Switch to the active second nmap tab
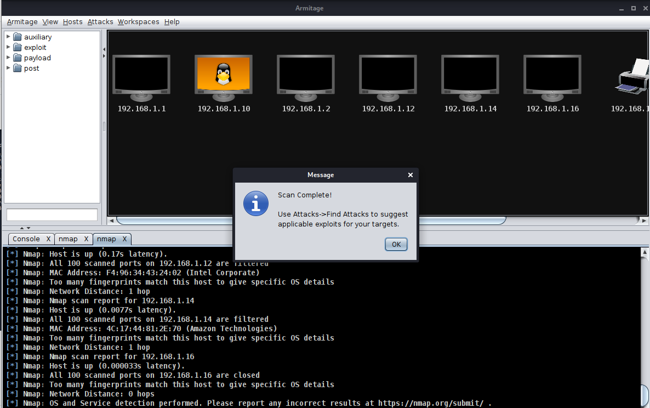 click(x=106, y=239)
